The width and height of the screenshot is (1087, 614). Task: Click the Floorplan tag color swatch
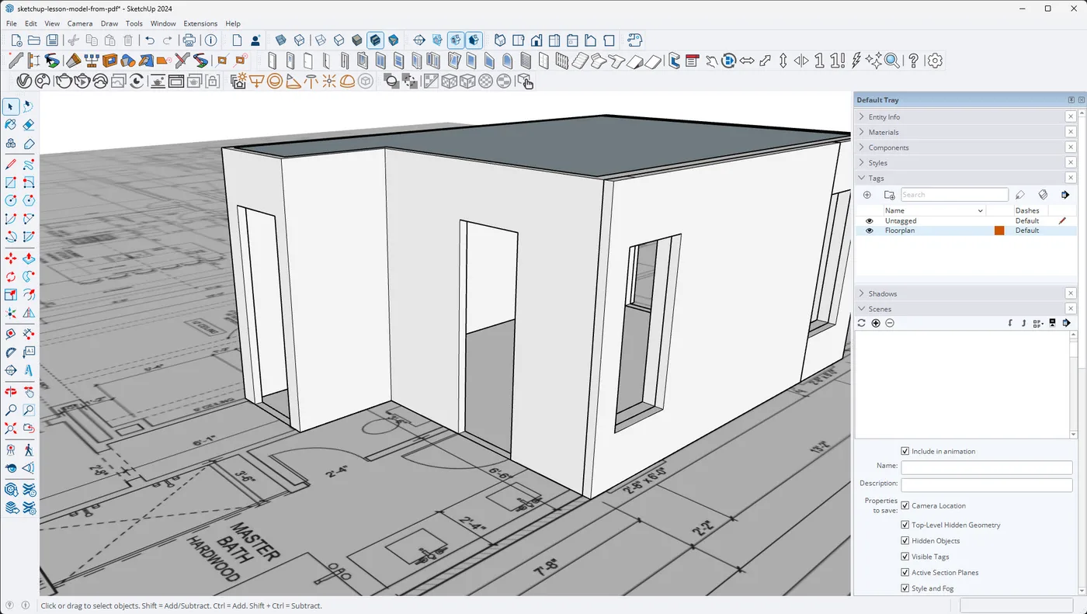point(999,231)
